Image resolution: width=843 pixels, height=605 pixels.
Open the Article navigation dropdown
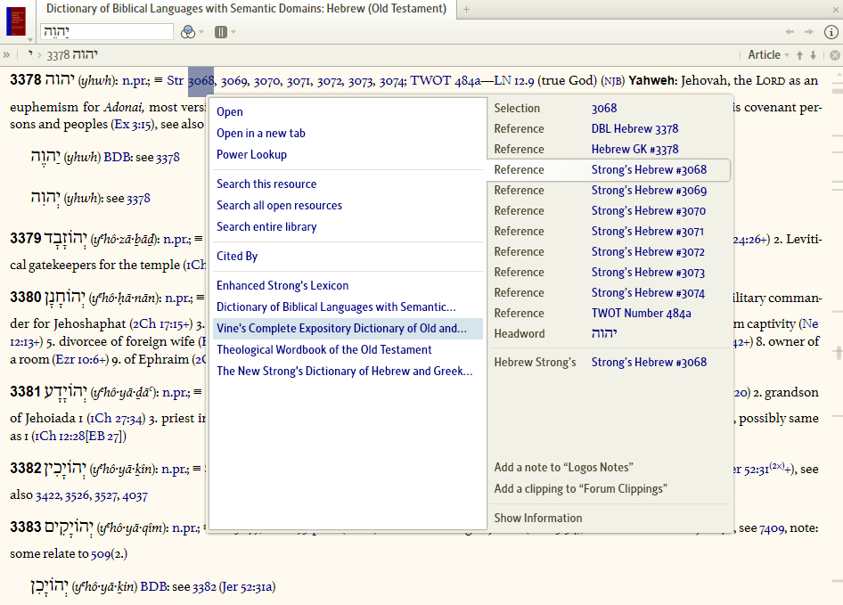pos(768,55)
